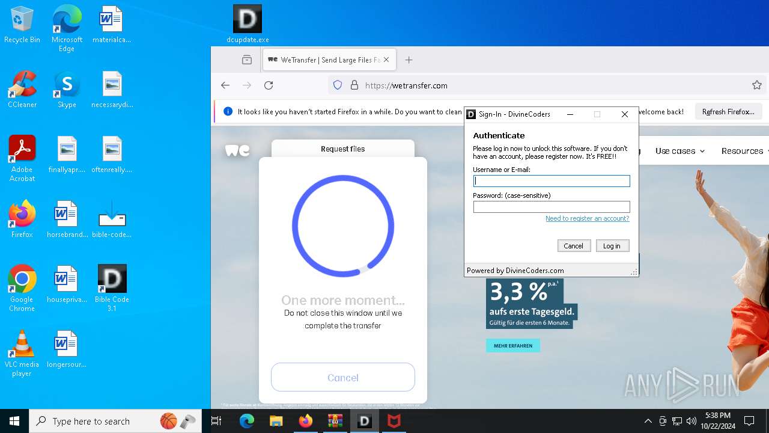Select the oftenreally... image file icon
This screenshot has height=433, width=769.
click(112, 155)
